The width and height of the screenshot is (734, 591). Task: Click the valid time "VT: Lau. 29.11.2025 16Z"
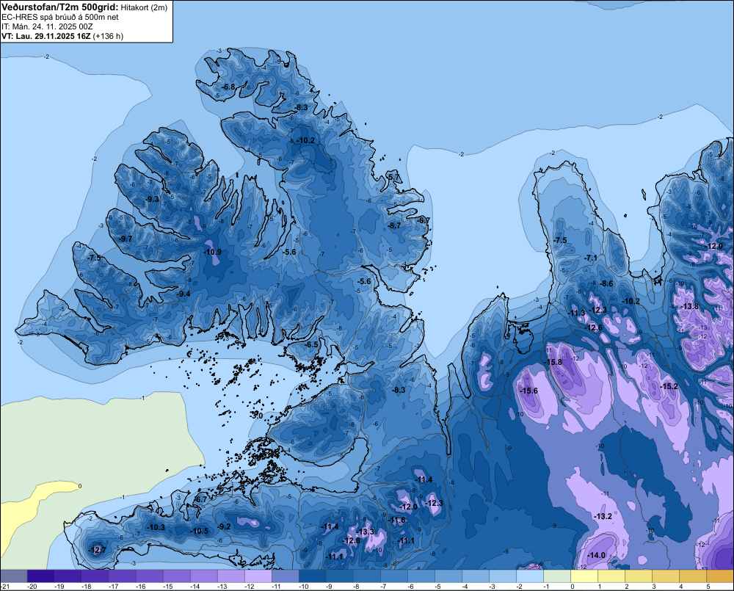(x=46, y=36)
